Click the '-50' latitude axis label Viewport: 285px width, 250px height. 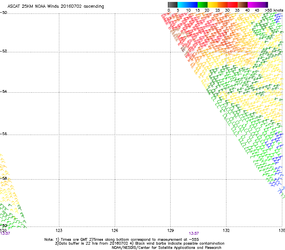(3, 13)
